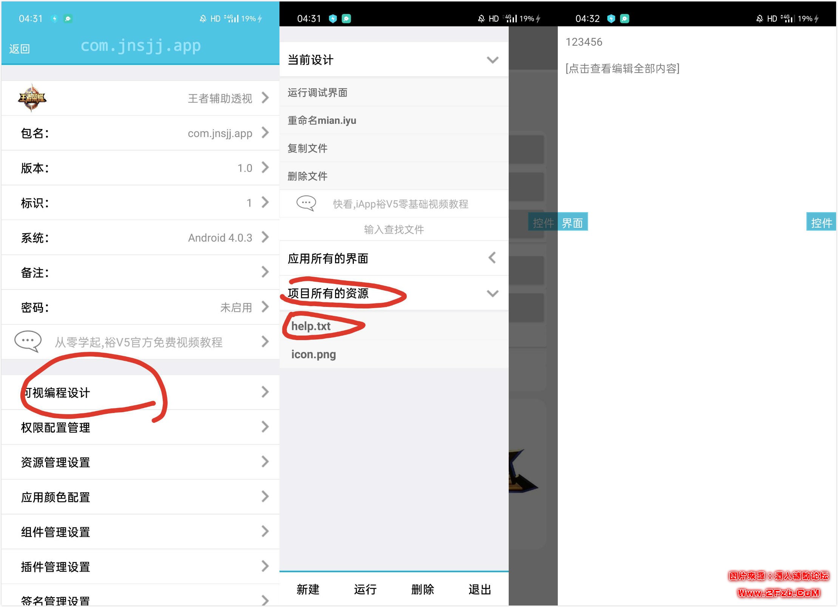The image size is (838, 607).
Task: Select the icon.png resource file
Action: 313,354
